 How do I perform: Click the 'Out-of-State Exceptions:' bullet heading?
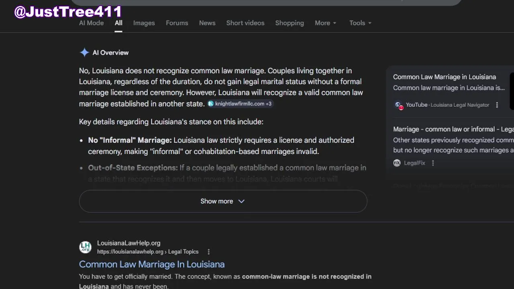pos(133,168)
